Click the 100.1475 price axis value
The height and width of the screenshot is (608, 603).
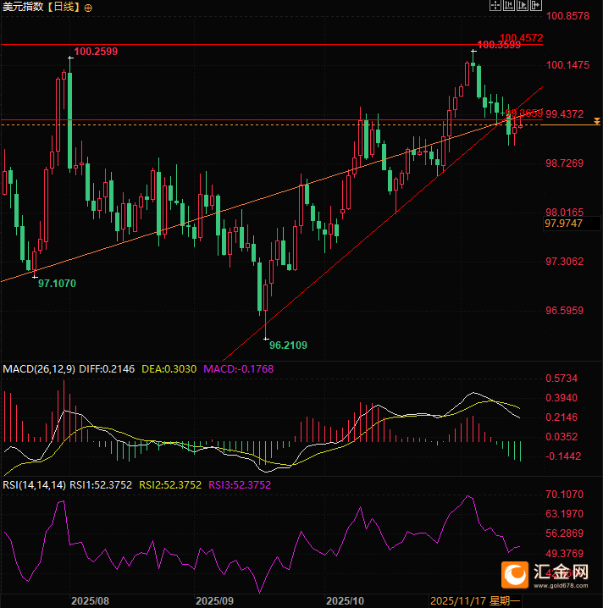[567, 64]
